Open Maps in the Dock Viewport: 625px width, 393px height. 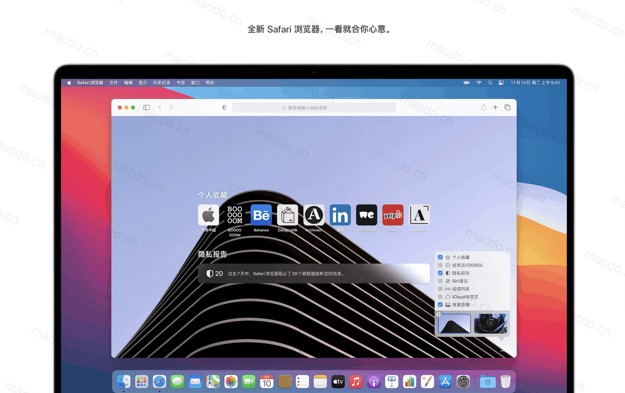pos(213,382)
